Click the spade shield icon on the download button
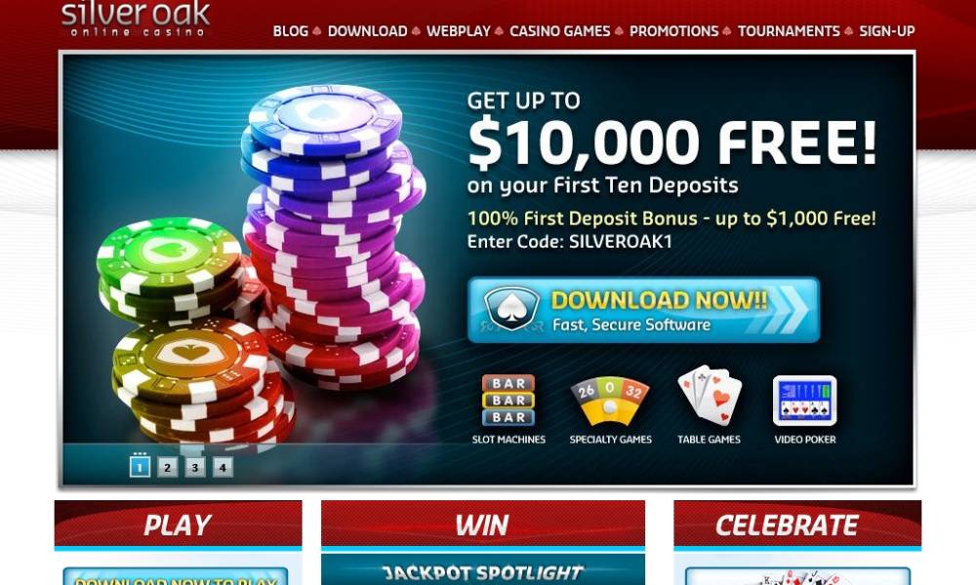The width and height of the screenshot is (976, 585). click(x=511, y=308)
